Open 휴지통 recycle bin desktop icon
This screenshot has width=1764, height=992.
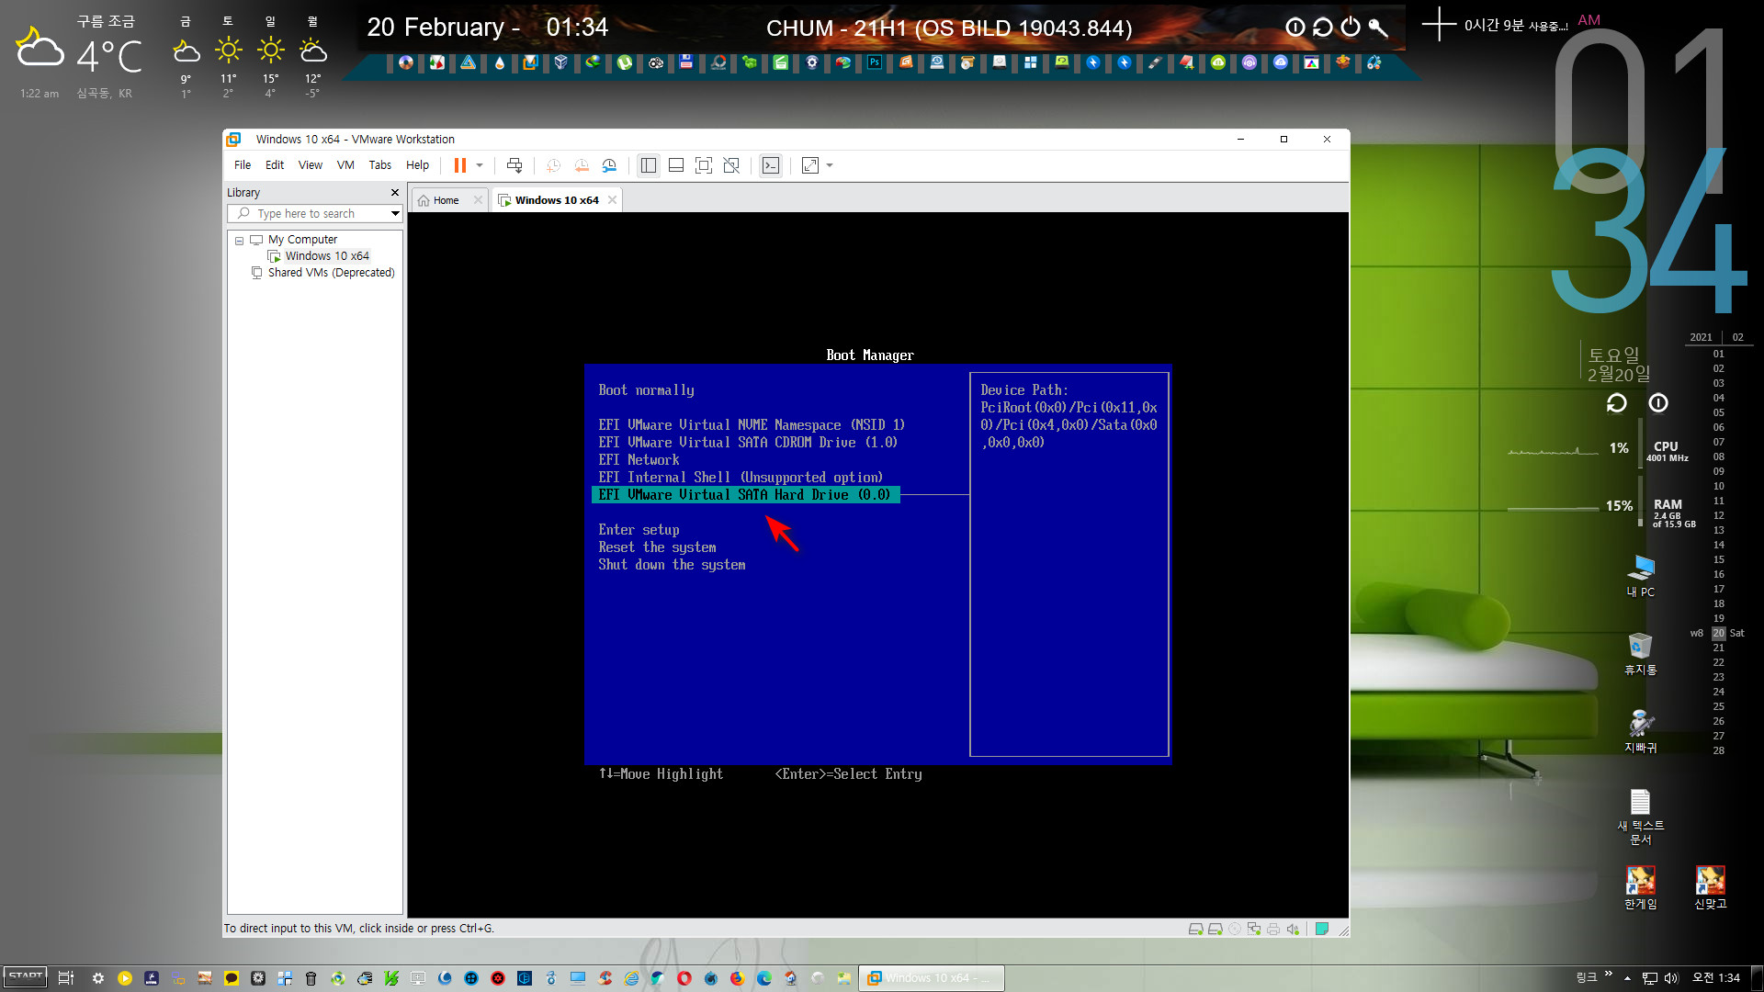(1641, 654)
